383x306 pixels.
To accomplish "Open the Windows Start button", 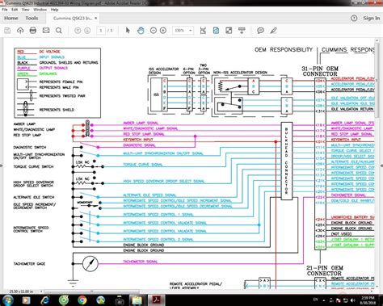I will click(7, 300).
